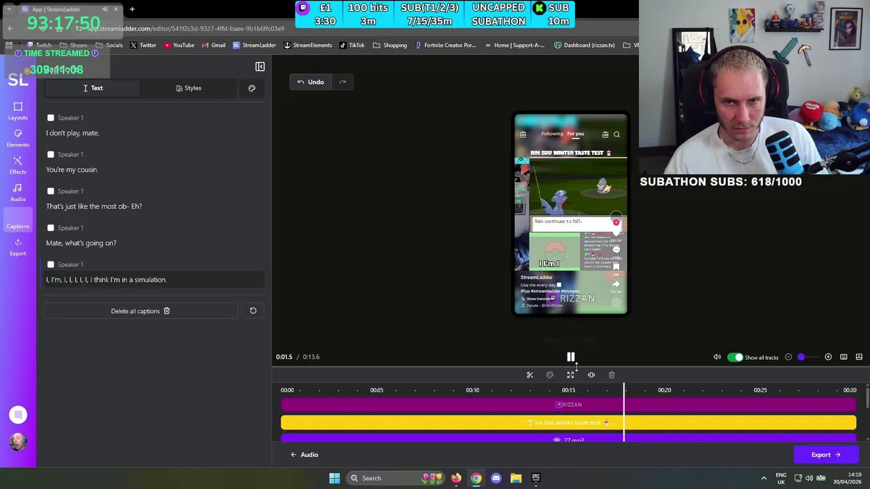Open the Elements sidebar section
The image size is (870, 489).
click(x=18, y=138)
